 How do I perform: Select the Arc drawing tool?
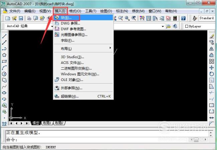4,68
